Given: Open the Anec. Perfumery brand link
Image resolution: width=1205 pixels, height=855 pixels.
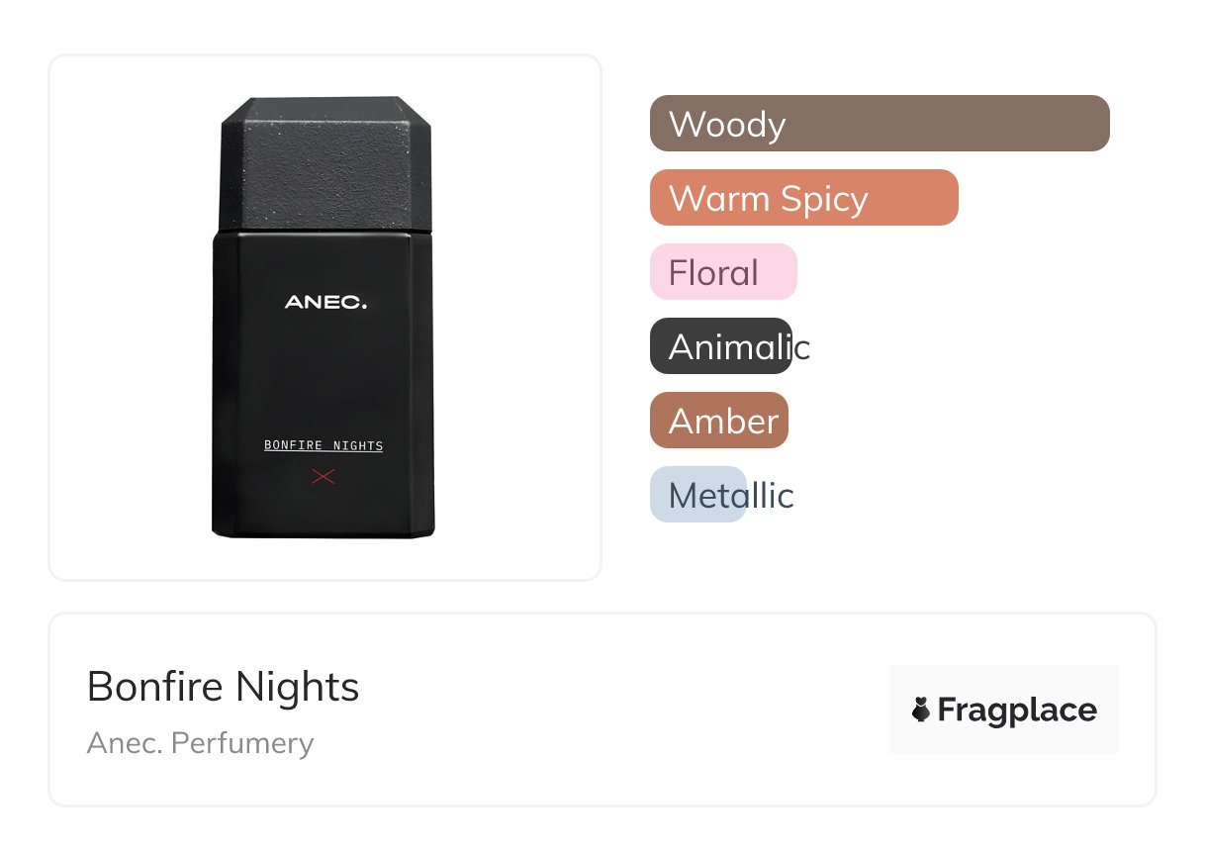Looking at the screenshot, I should click(x=200, y=743).
